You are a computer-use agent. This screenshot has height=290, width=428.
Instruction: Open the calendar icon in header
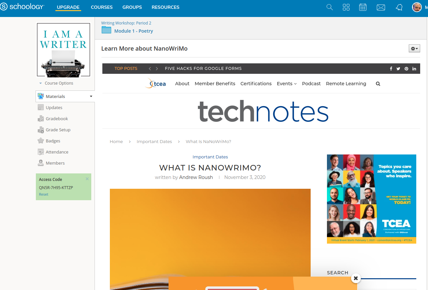[x=363, y=7]
